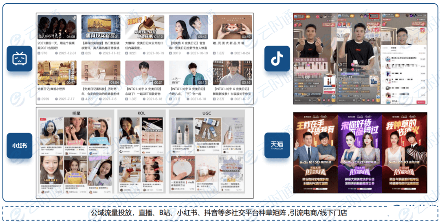Screen dimensions: 440x222
Task: Open the purple 宋你好货 livestream poster
Action: tap(360, 152)
